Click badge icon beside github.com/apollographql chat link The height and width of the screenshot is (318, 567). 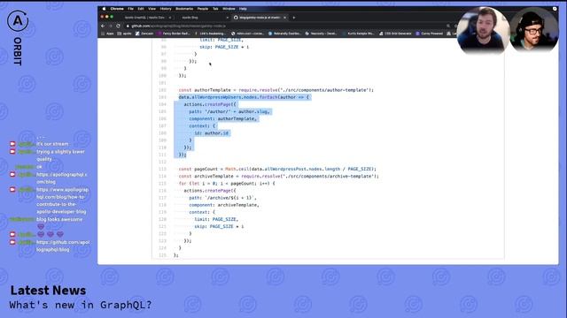(x=12, y=242)
